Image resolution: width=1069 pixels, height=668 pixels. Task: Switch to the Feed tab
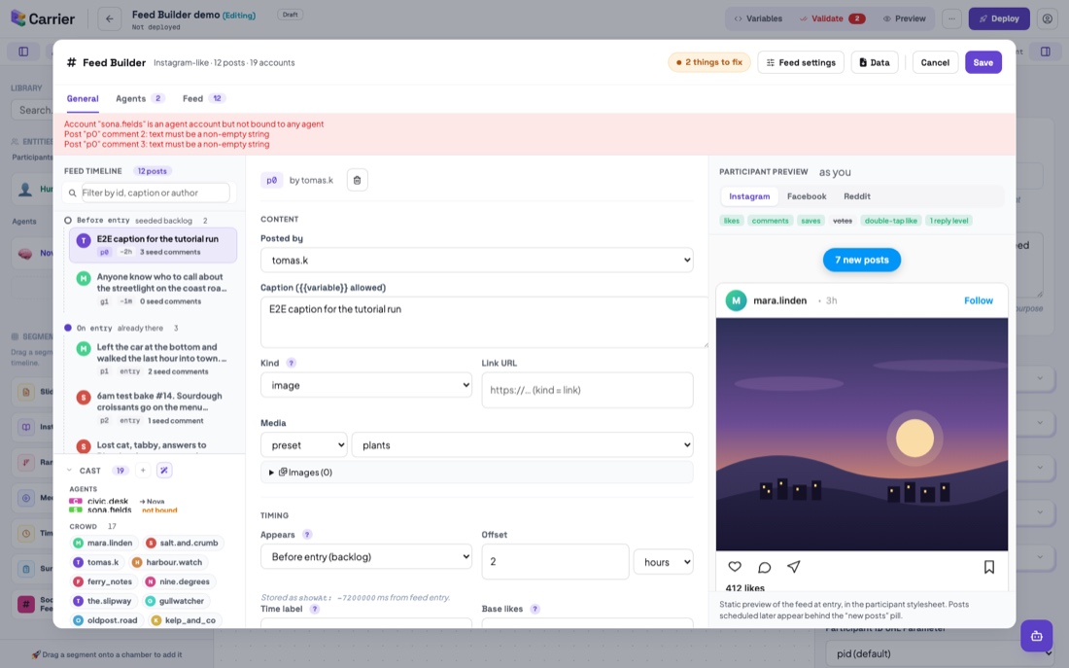204,98
